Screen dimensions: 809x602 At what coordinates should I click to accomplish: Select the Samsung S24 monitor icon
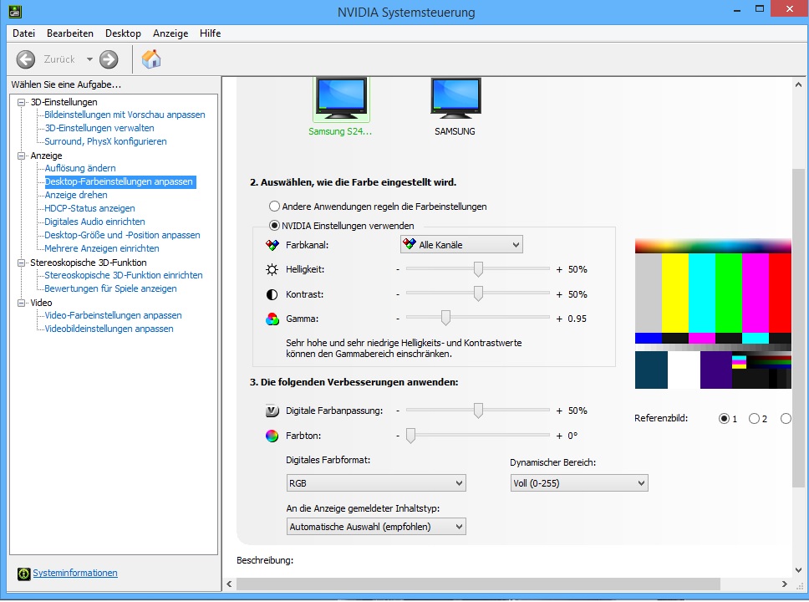341,100
